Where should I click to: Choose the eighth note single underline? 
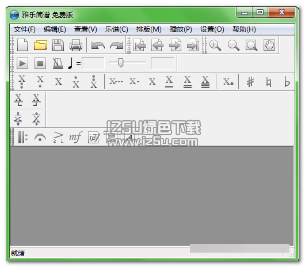click(169, 82)
